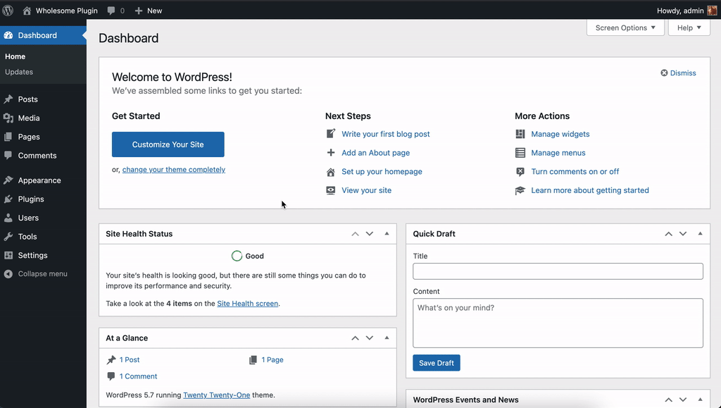Focus the Quick Draft Title field
The image size is (721, 408).
tap(558, 271)
